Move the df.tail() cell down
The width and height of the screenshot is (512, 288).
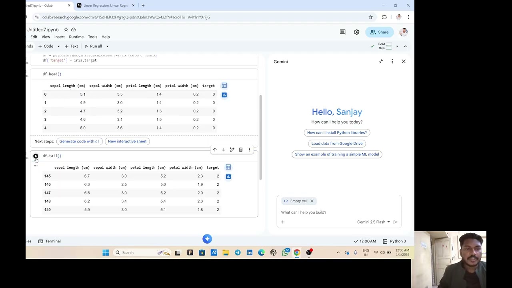[223, 150]
